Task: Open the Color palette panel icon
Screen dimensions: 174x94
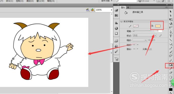Action: click(116, 10)
